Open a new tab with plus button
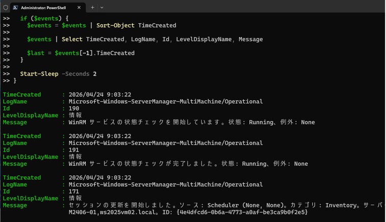 coord(92,8)
